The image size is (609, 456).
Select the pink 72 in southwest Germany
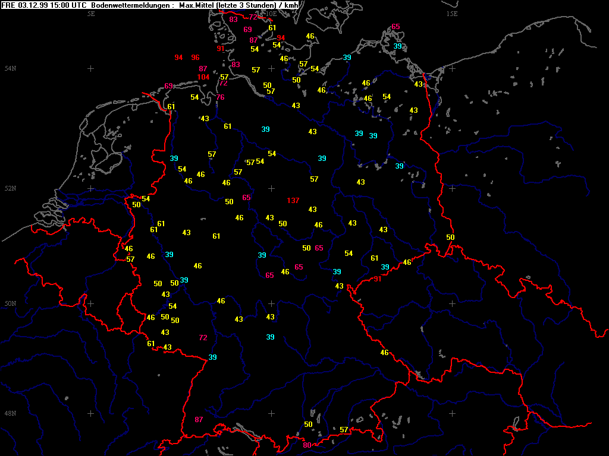203,338
